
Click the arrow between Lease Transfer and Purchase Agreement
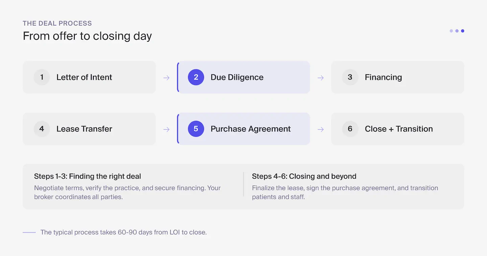click(x=166, y=129)
